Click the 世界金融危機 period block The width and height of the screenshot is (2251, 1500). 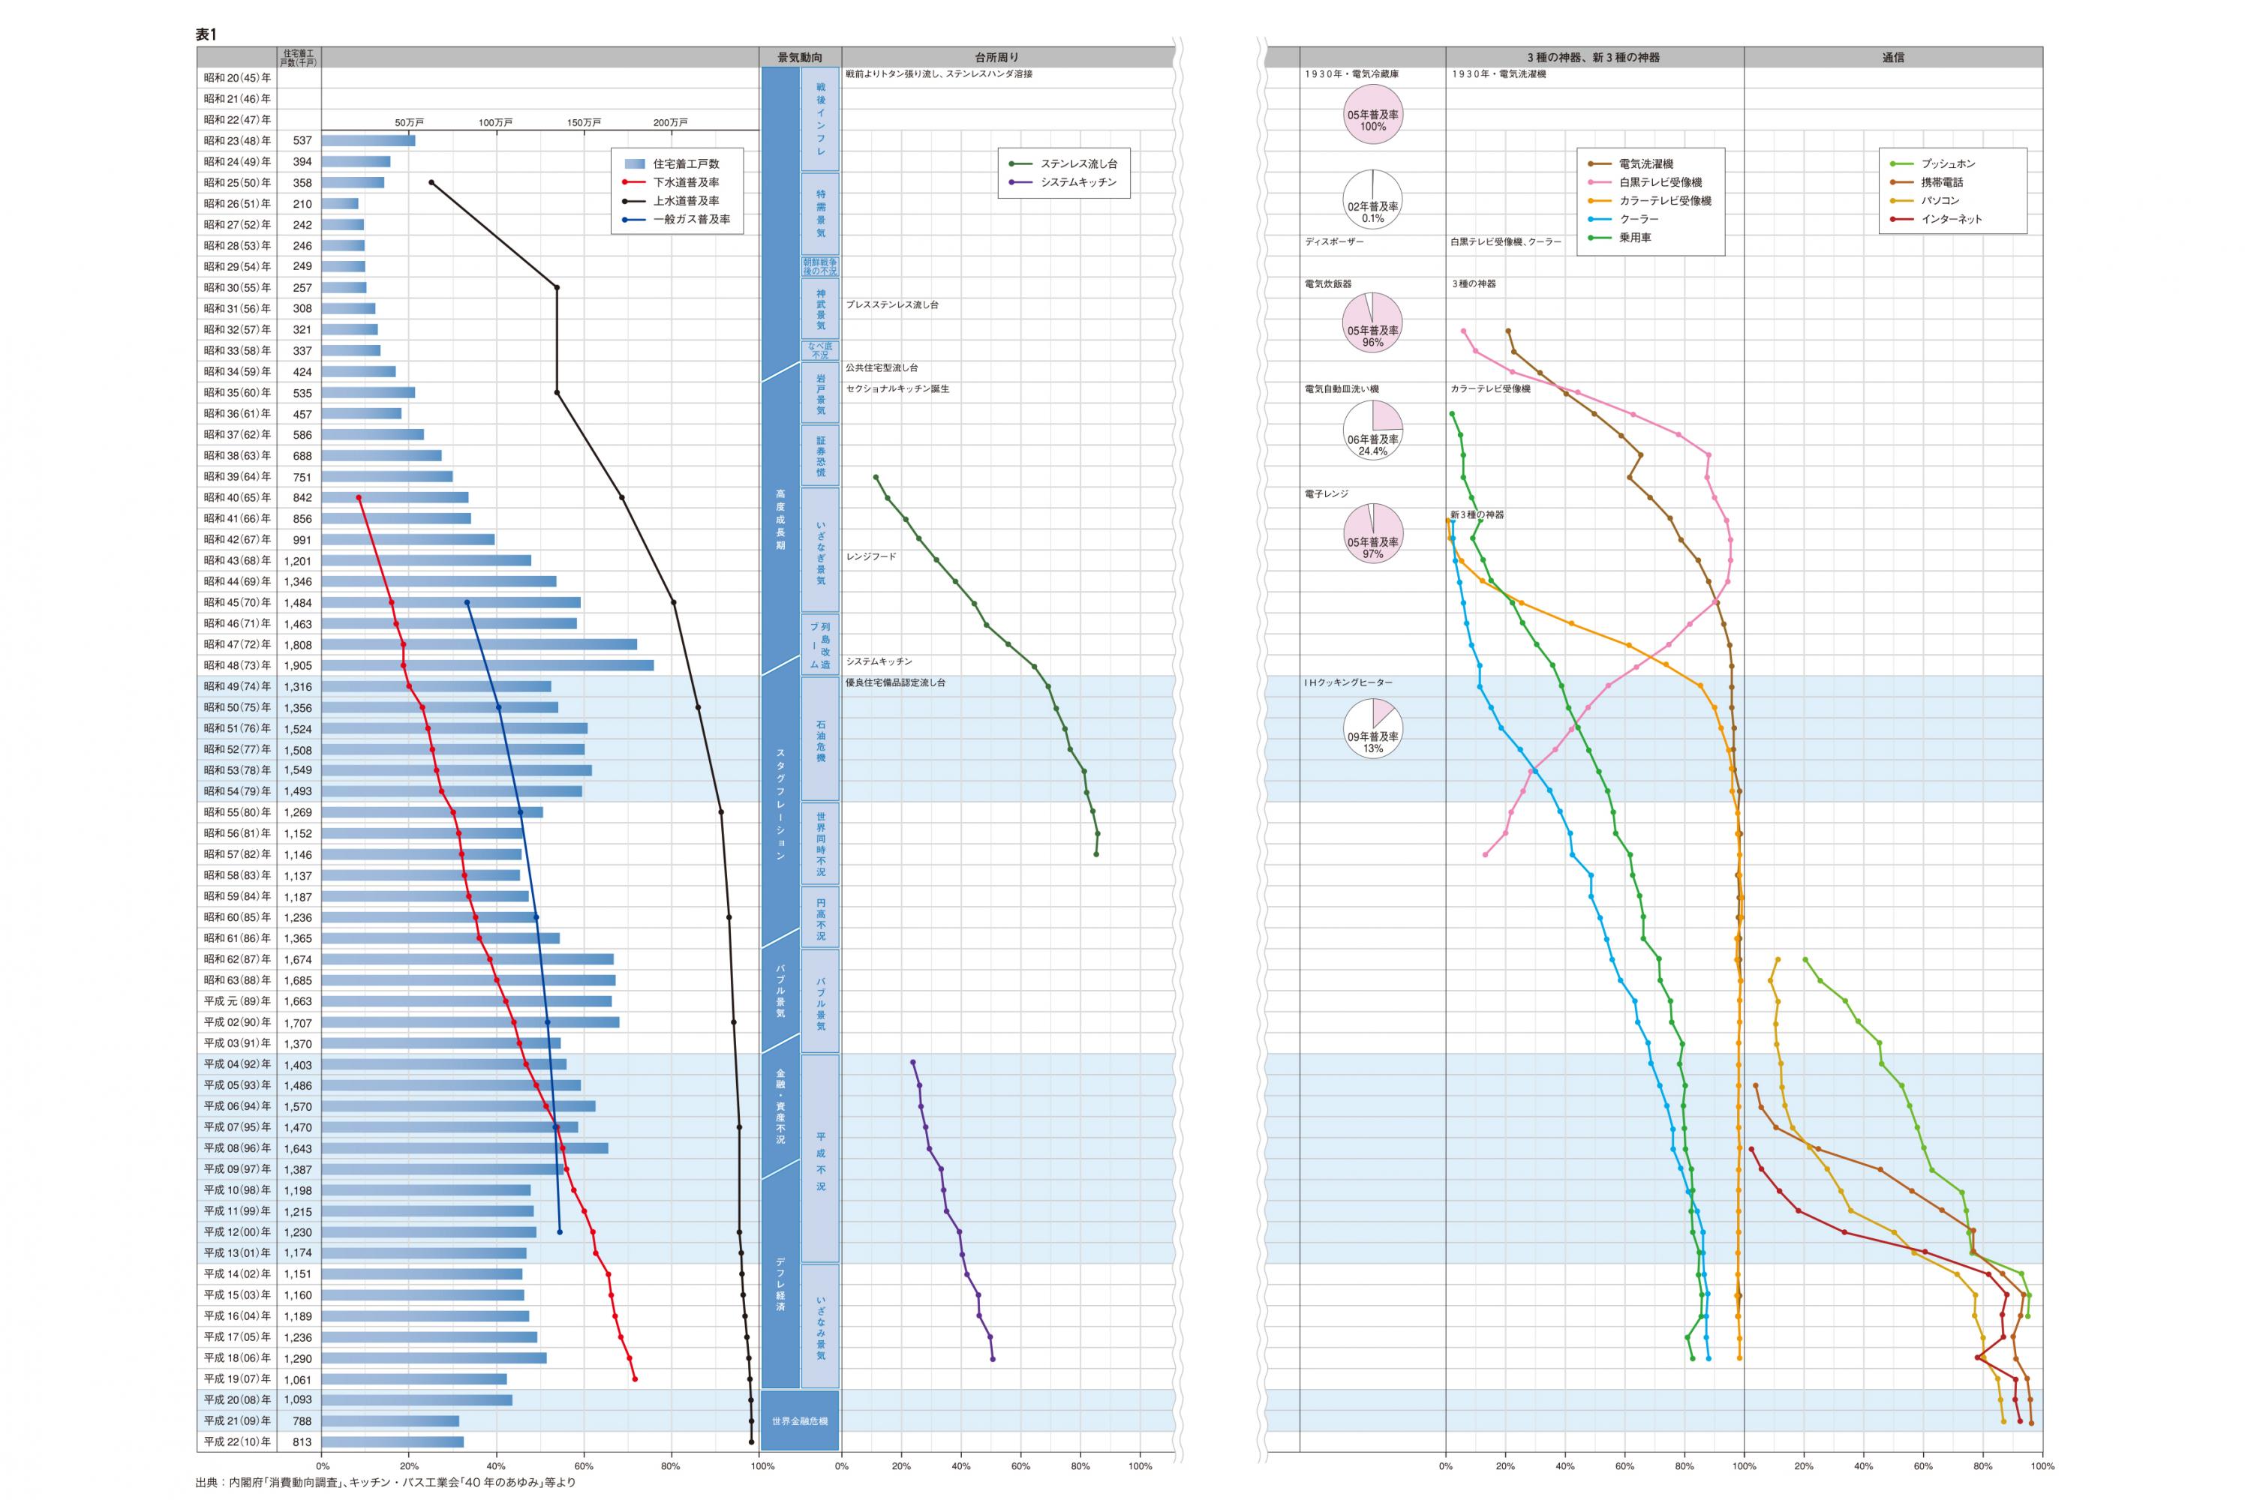(799, 1421)
